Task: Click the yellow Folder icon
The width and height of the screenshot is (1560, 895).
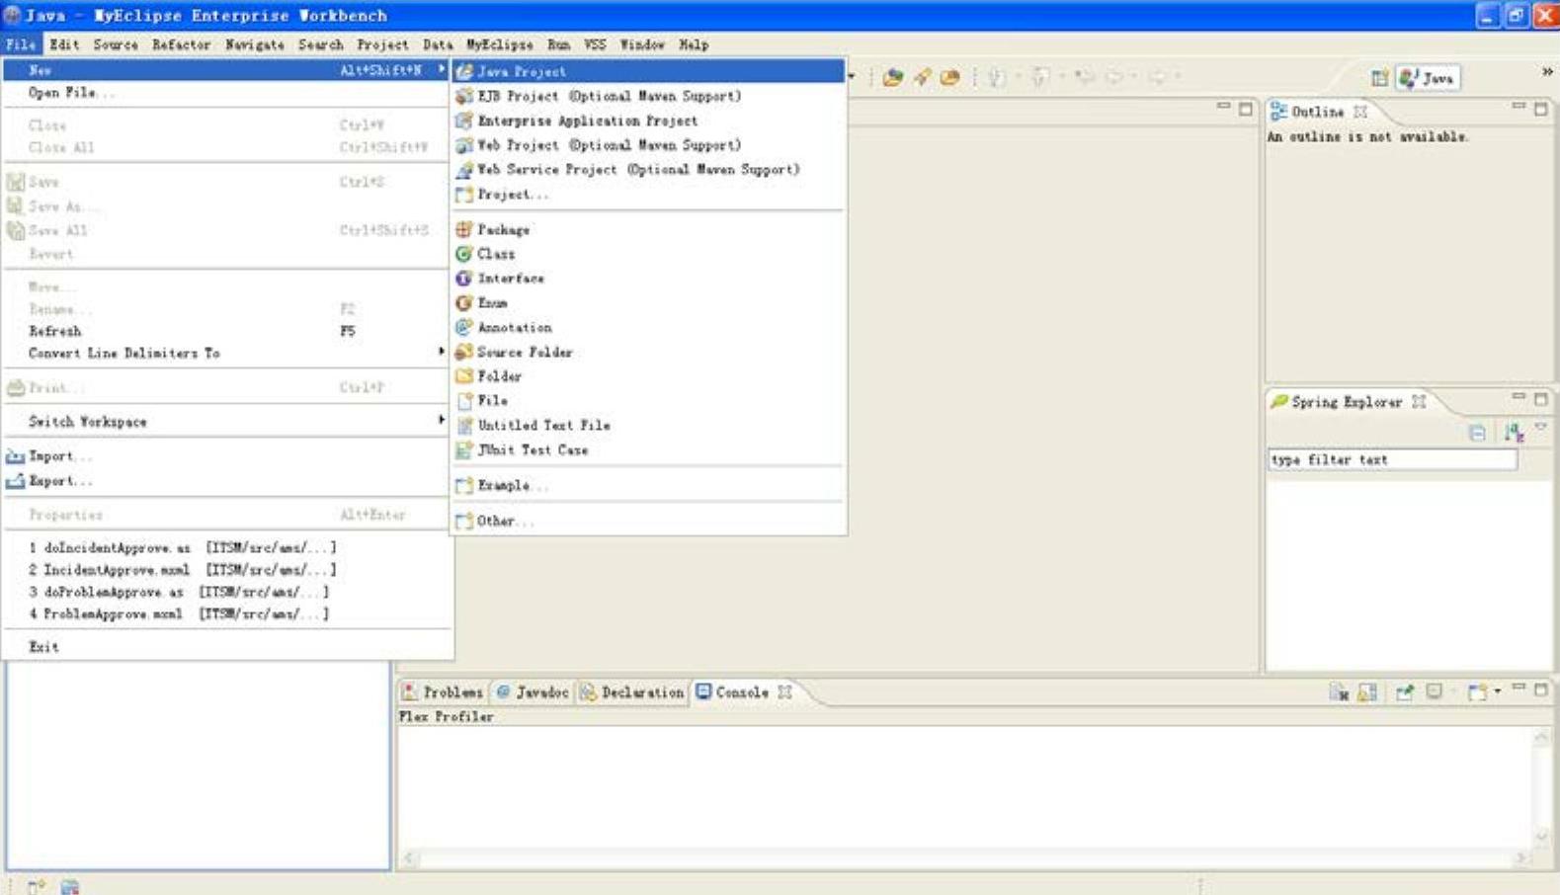Action: click(463, 376)
